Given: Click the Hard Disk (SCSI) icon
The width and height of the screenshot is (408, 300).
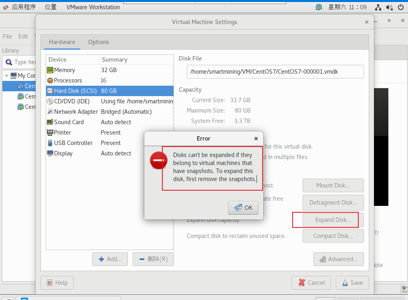Looking at the screenshot, I should coord(50,91).
